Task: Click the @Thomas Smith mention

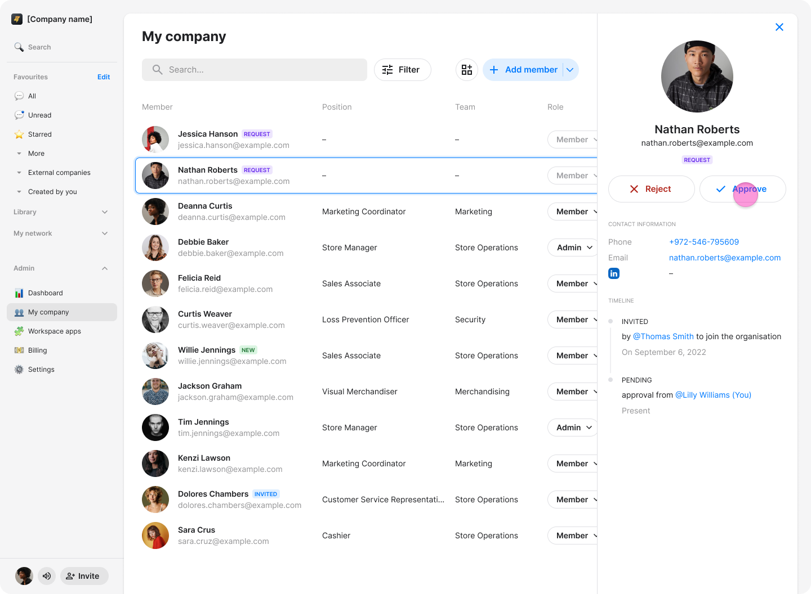Action: (663, 336)
